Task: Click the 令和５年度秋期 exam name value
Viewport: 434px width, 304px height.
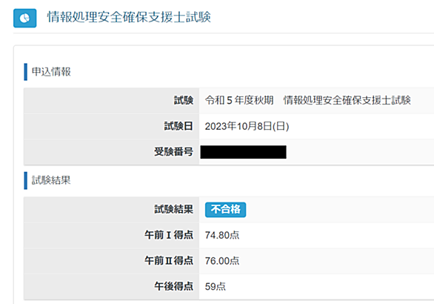Action: [x=308, y=100]
